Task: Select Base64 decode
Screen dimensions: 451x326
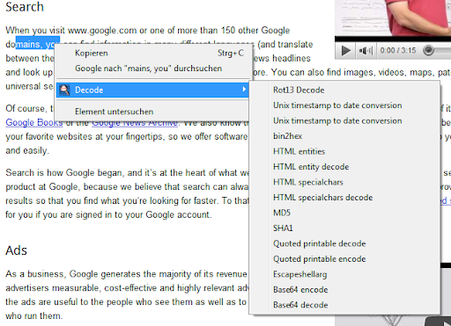Action: pyautogui.click(x=344, y=305)
